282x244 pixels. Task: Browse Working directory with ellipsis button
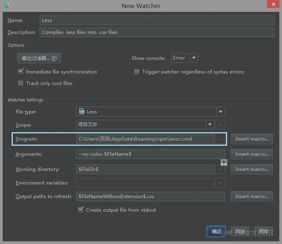[x=220, y=170]
